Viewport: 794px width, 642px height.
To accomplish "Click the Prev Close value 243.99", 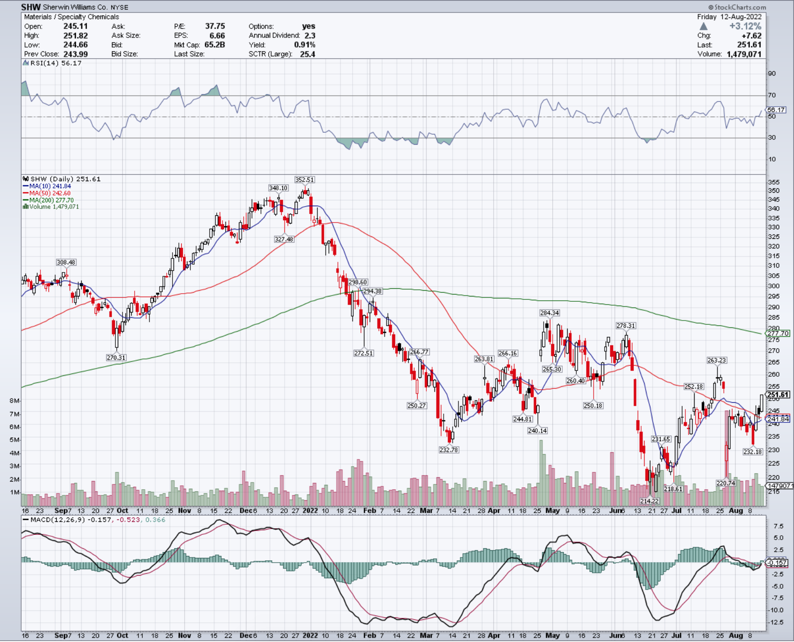I will [75, 54].
